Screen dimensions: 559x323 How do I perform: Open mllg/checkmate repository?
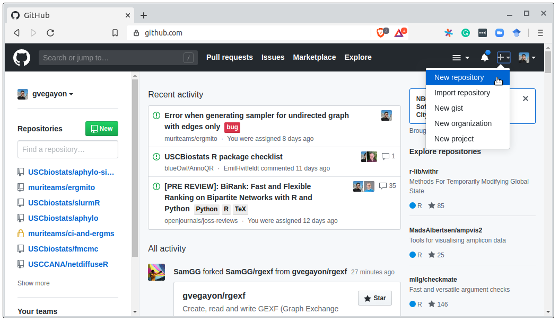tap(433, 279)
